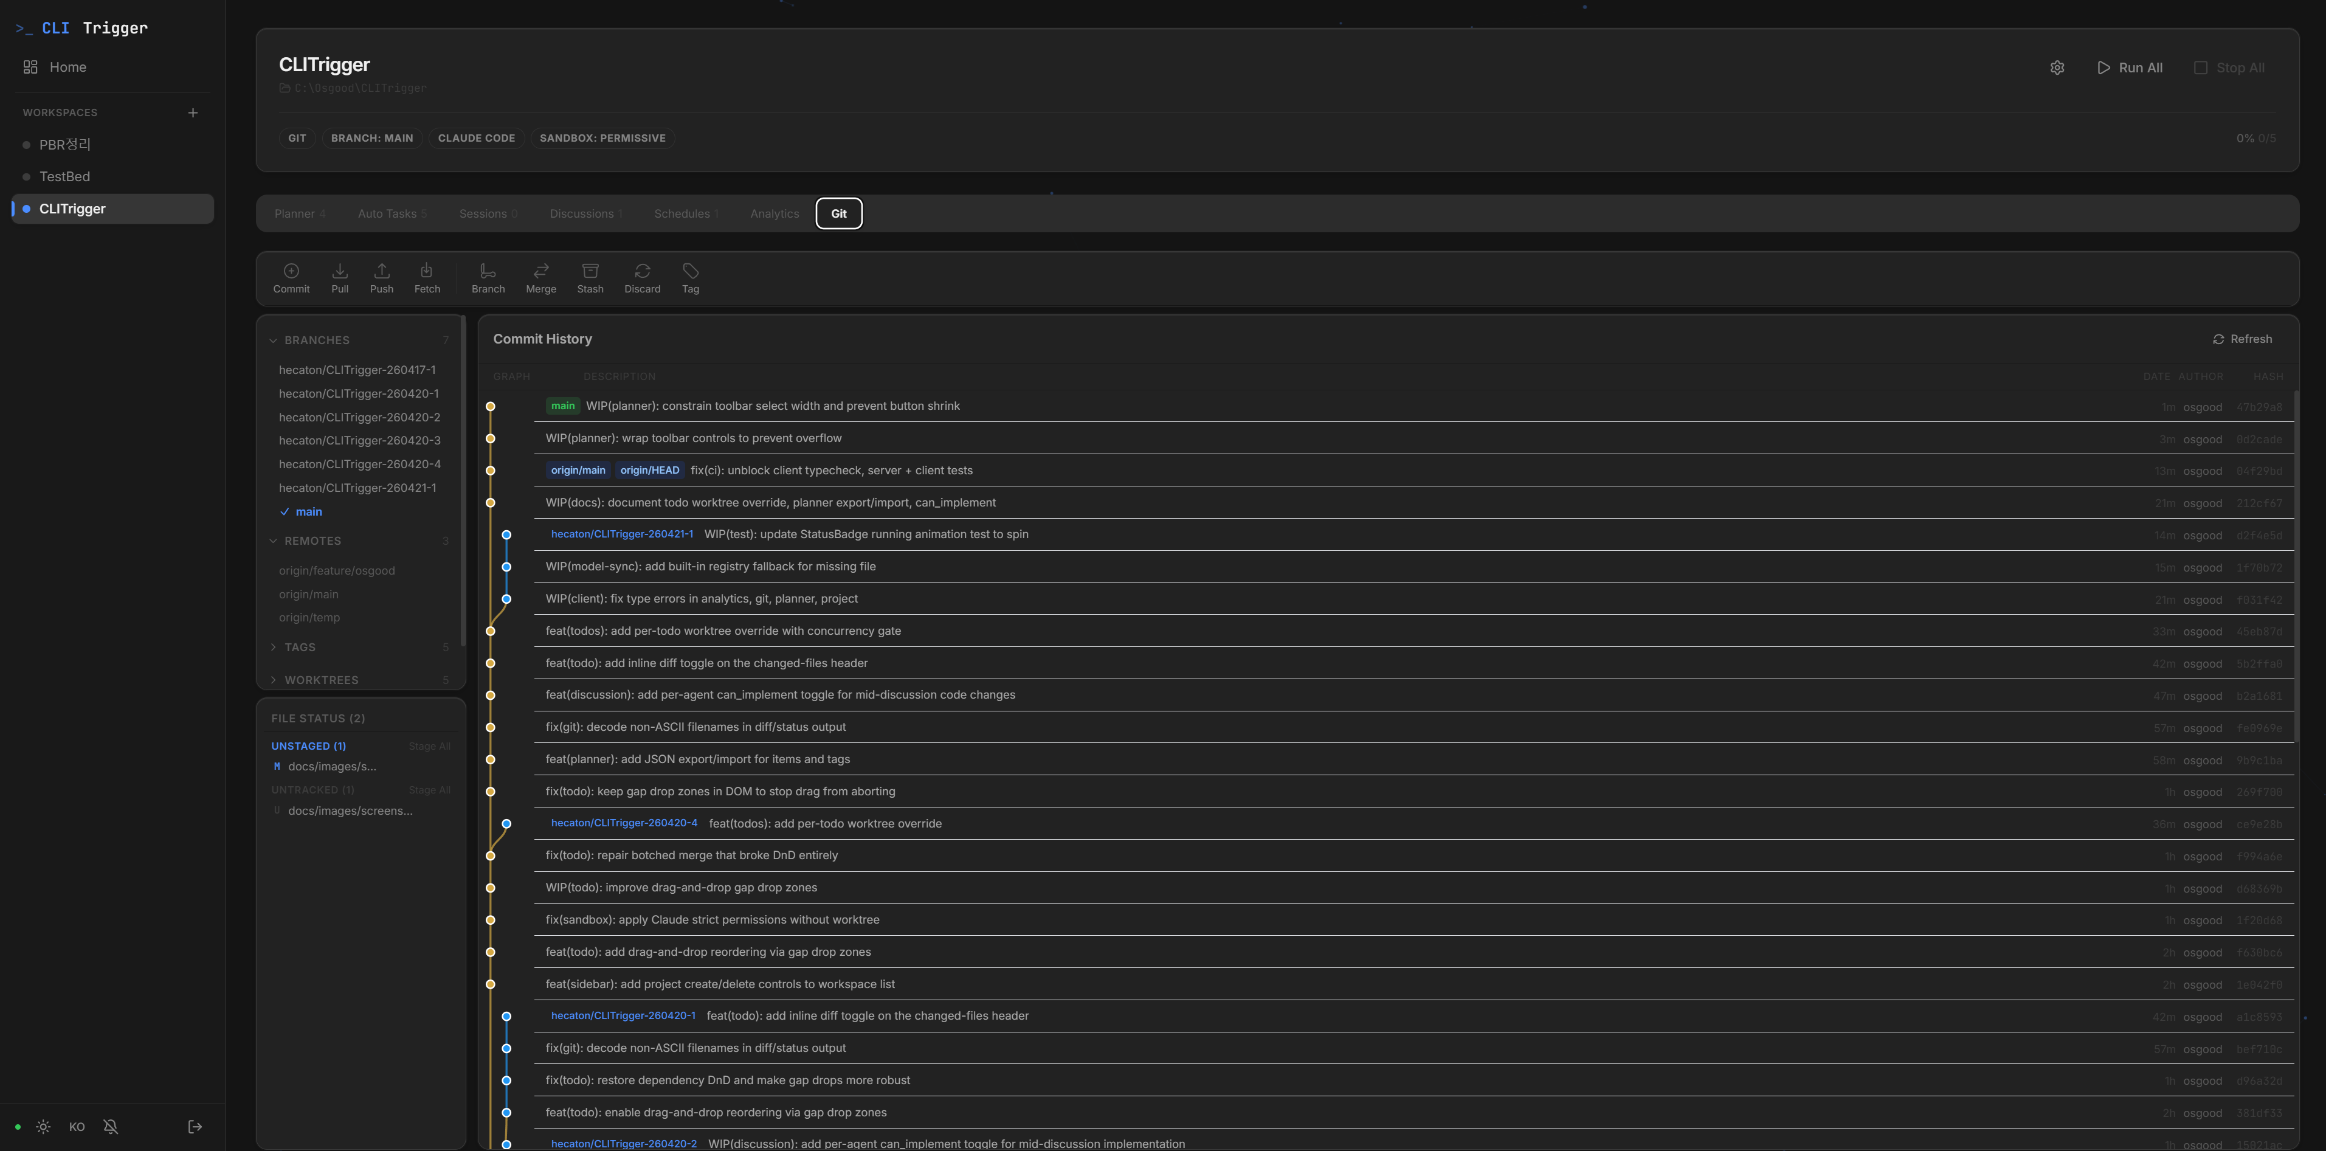The image size is (2326, 1151).
Task: Switch to the Discussions tab
Action: [585, 214]
